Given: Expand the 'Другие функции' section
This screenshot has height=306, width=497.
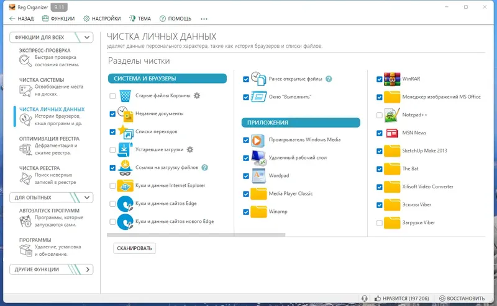Looking at the screenshot, I should (x=52, y=269).
